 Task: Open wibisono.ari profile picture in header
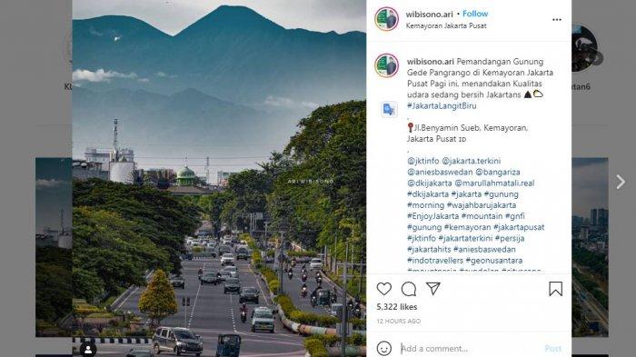386,19
